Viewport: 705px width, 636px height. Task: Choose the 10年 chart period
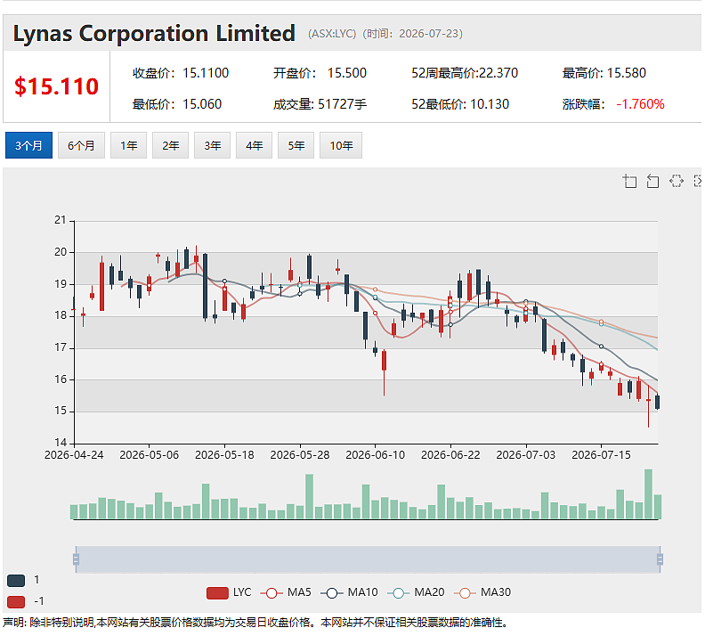tap(341, 145)
